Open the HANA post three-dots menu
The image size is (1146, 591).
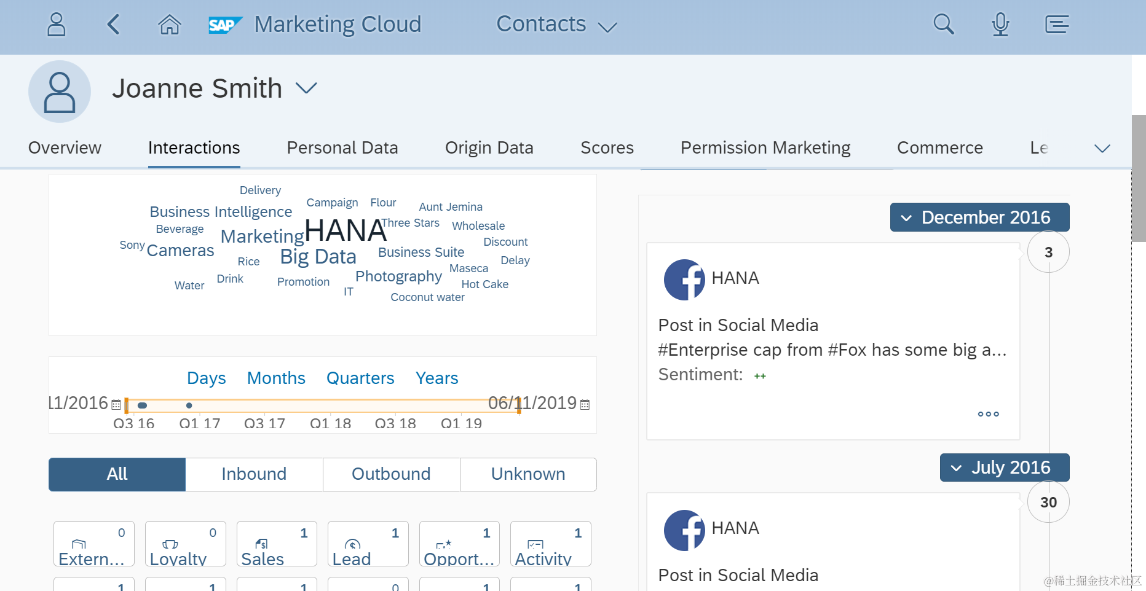(x=988, y=414)
